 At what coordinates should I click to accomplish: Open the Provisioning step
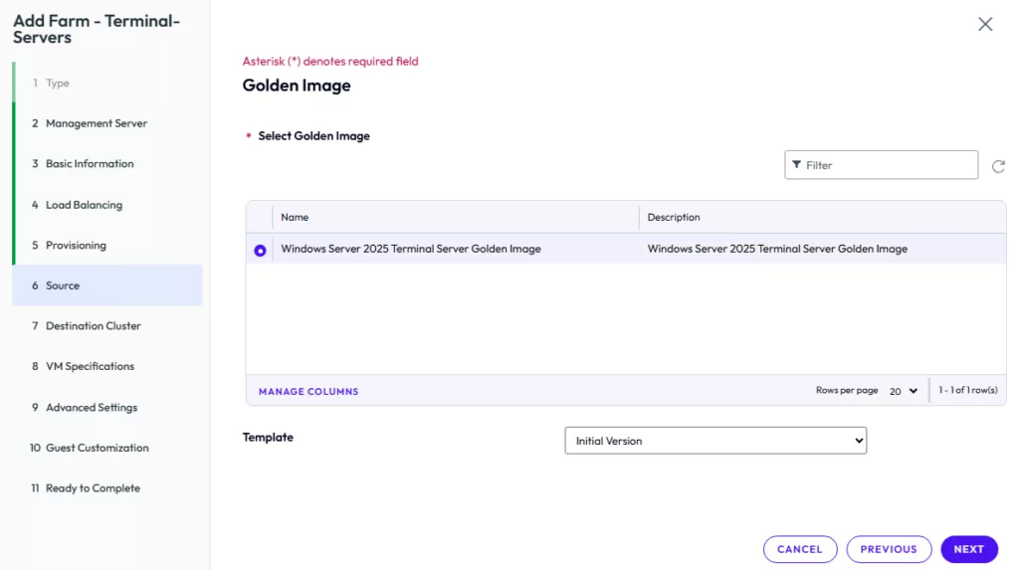tap(76, 246)
